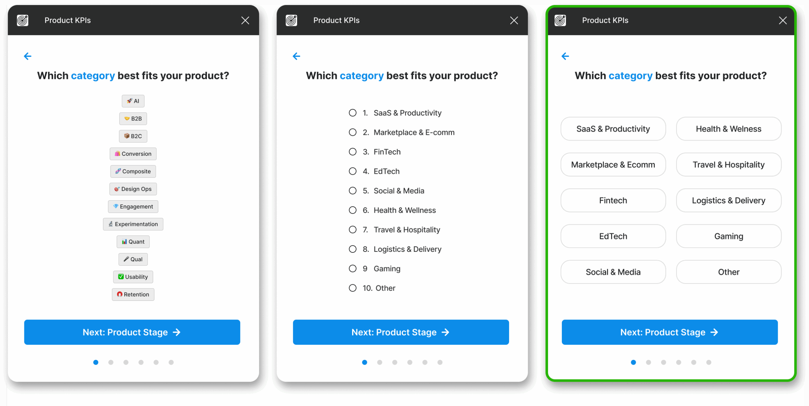Click the target logo icon in middle panel header
The height and width of the screenshot is (406, 809).
291,21
